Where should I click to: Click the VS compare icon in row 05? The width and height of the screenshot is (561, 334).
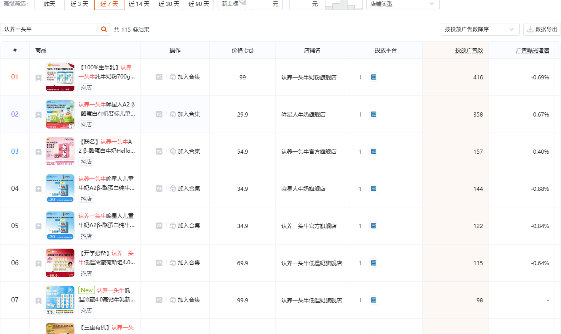pyautogui.click(x=159, y=226)
